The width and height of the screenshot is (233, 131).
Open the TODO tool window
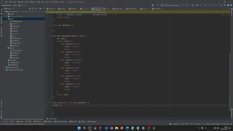(28, 122)
